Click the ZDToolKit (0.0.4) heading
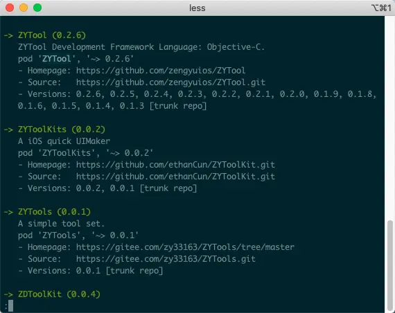This screenshot has width=395, height=313. (59, 294)
